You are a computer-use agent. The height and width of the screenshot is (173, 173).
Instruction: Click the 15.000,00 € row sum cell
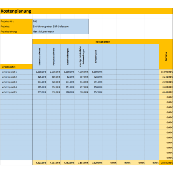point(166,72)
